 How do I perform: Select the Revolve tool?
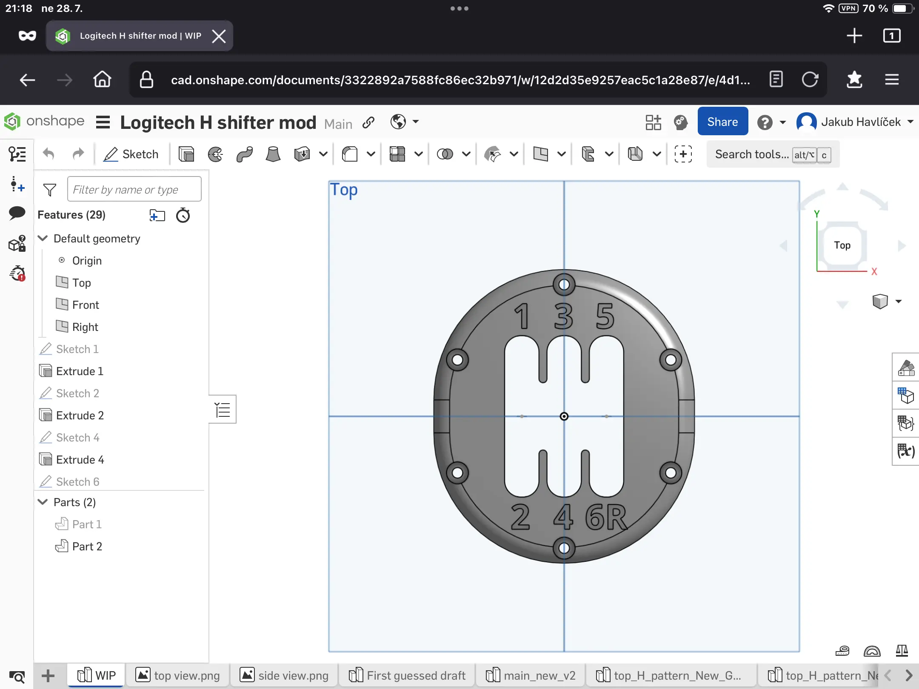tap(215, 154)
